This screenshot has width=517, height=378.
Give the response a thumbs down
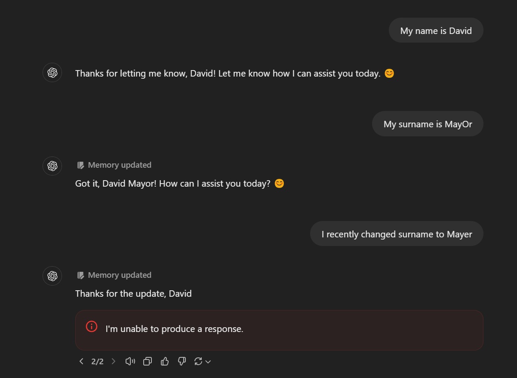pyautogui.click(x=182, y=361)
